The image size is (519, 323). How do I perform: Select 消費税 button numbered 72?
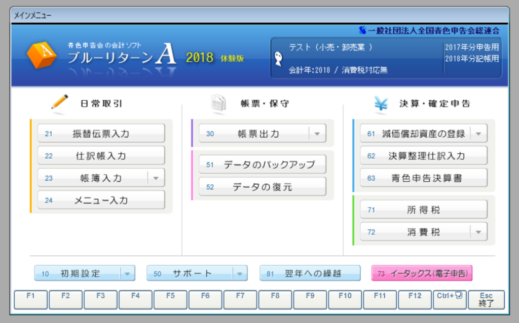(x=415, y=232)
